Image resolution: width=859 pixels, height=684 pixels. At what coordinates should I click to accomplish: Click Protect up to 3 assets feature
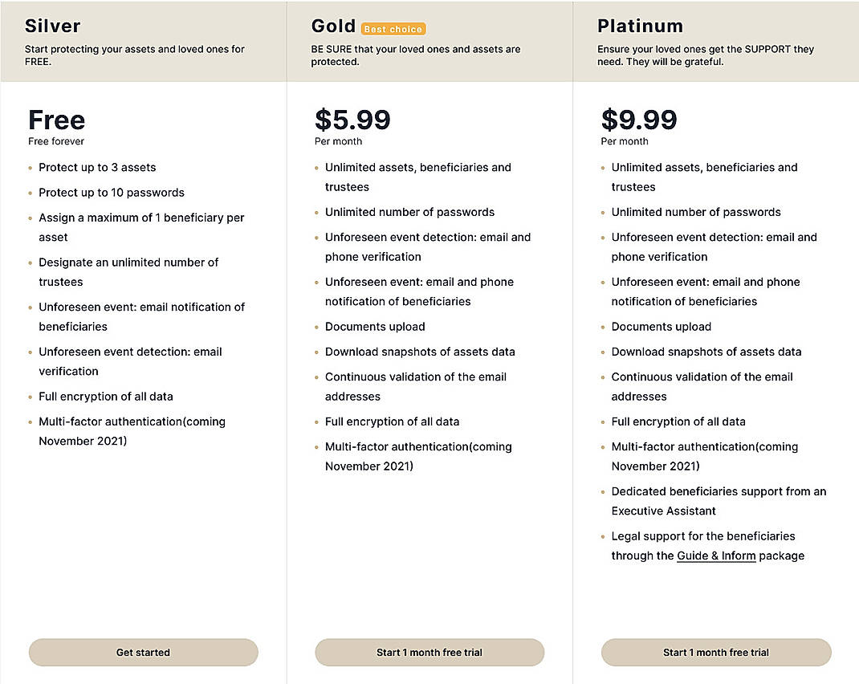pos(97,167)
